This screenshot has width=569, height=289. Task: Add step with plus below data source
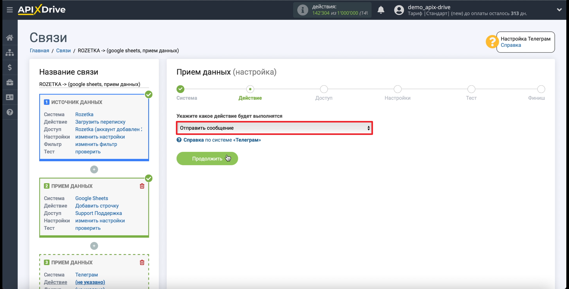[x=94, y=169]
